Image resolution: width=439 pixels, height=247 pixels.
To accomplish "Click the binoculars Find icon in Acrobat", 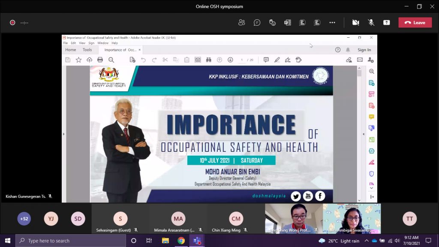I will pos(209,60).
